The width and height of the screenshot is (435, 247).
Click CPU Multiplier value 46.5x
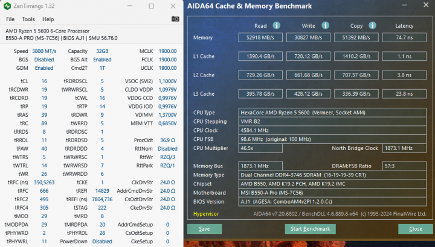click(x=260, y=148)
